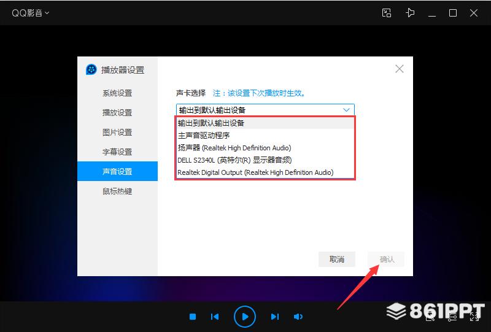Choose 输出到默认输出设备 from the list

(x=265, y=123)
